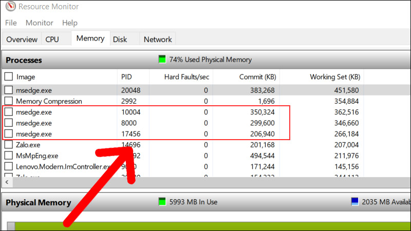Click the green In Use memory icon

[163, 202]
